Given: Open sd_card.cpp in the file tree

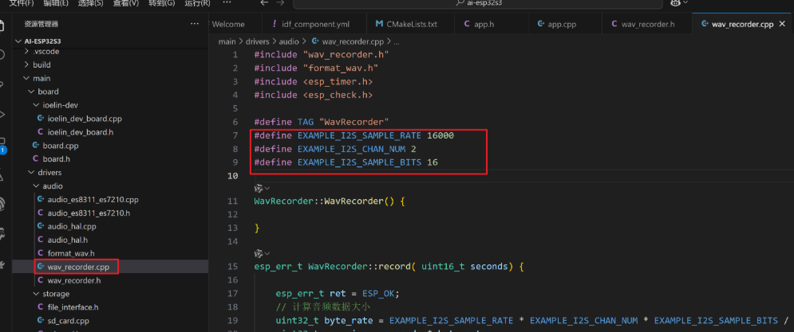Looking at the screenshot, I should pyautogui.click(x=69, y=320).
